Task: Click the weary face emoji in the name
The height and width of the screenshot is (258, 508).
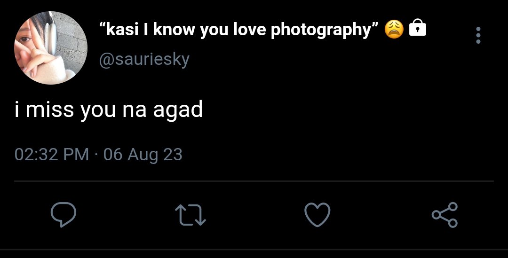Action: pos(394,29)
